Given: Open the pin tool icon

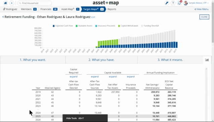Looking at the screenshot, I should tap(167, 3).
